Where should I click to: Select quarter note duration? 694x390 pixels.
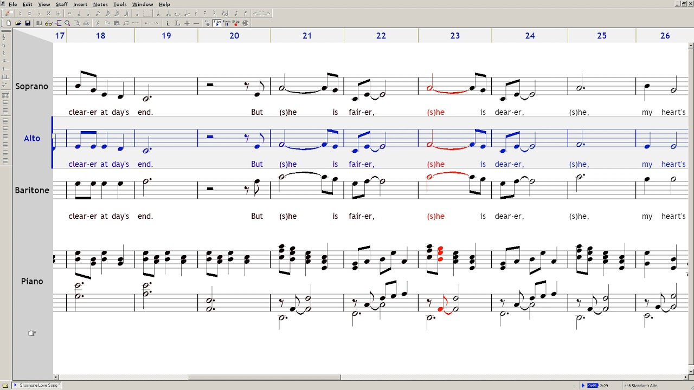[x=88, y=13]
